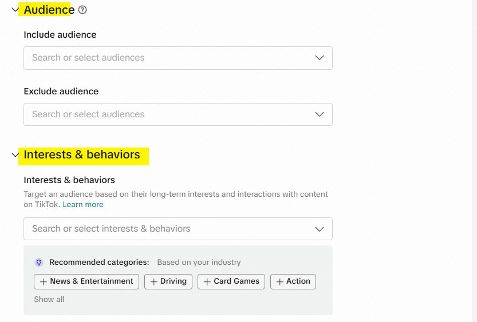Open the Learn more link
This screenshot has height=322, width=477.
[x=83, y=205]
